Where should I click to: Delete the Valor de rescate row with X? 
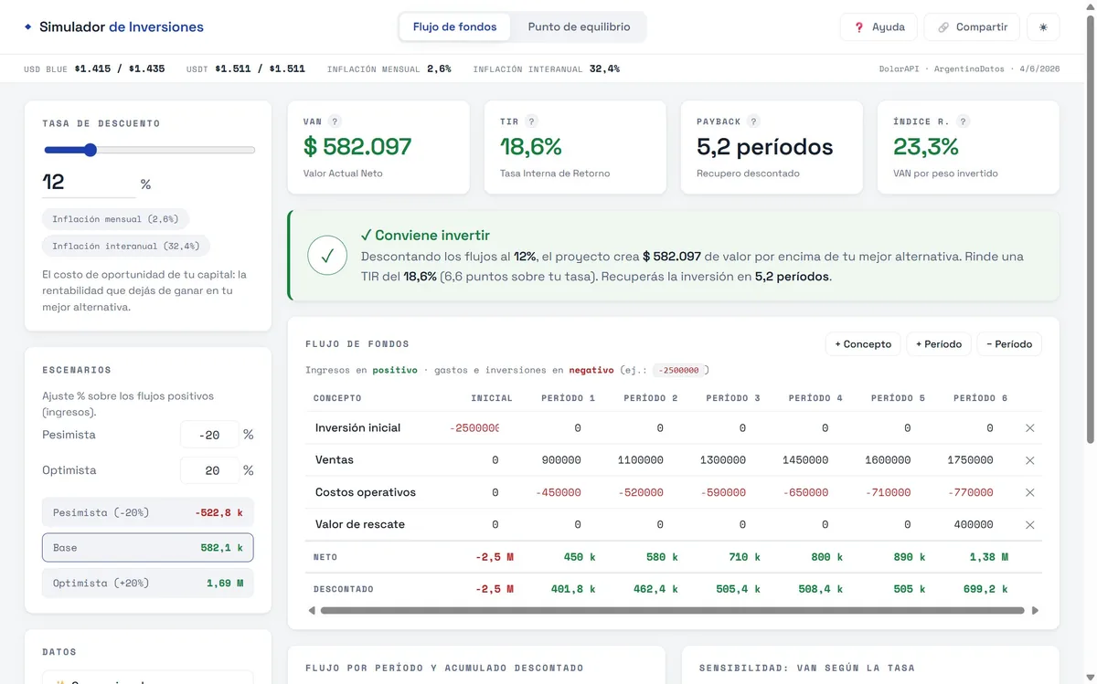point(1029,525)
